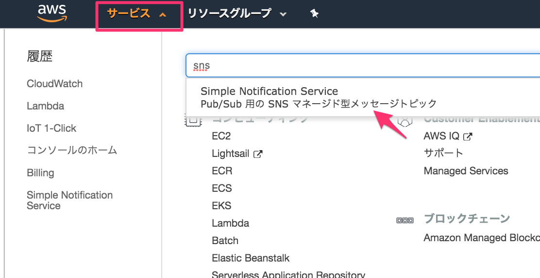Expand the リソースグループ dropdown

237,14
